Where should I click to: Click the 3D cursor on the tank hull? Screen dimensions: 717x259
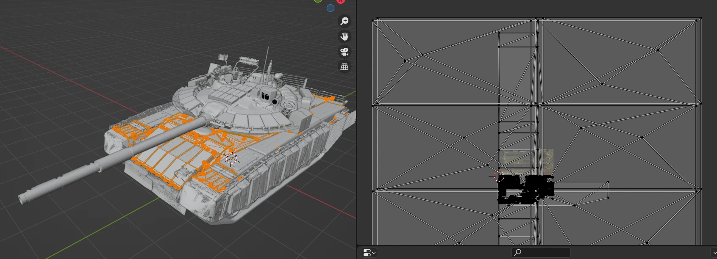click(232, 158)
